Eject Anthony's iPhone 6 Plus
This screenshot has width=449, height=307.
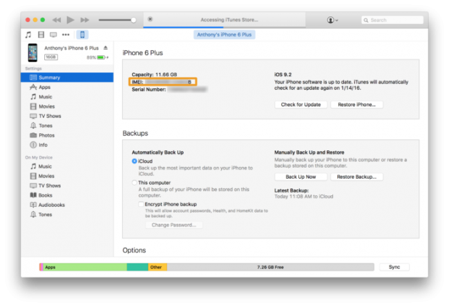pyautogui.click(x=106, y=48)
